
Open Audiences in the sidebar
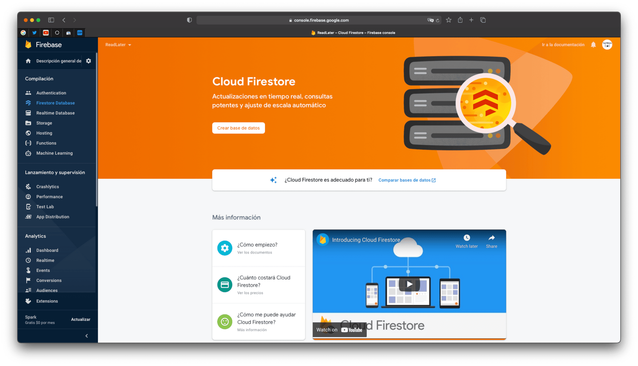click(47, 290)
